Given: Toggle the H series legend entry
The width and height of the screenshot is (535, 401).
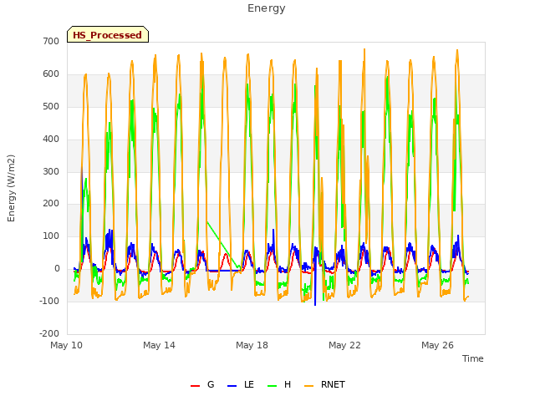Looking at the screenshot, I should (279, 384).
